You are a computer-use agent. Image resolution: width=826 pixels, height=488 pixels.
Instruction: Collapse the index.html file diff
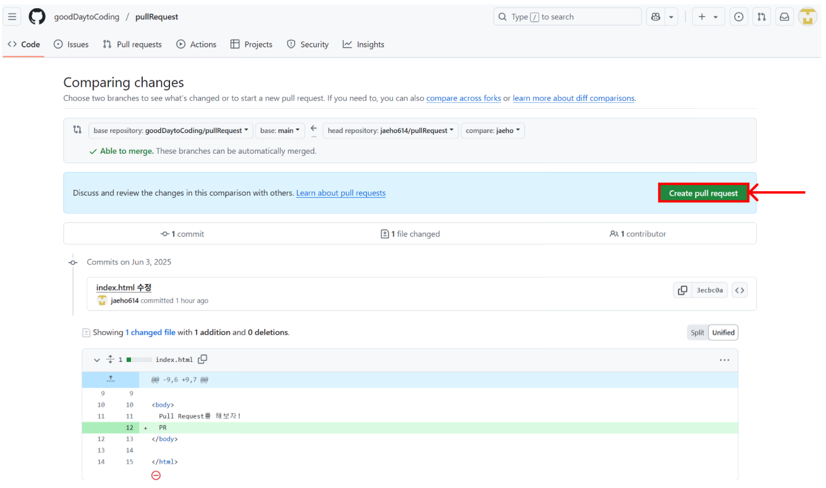point(97,360)
